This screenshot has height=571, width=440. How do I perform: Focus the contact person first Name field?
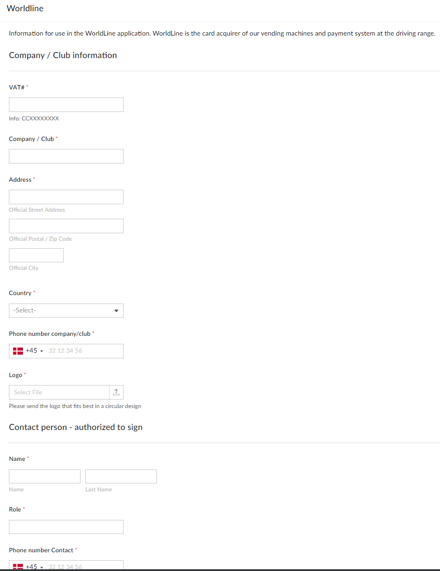point(44,476)
